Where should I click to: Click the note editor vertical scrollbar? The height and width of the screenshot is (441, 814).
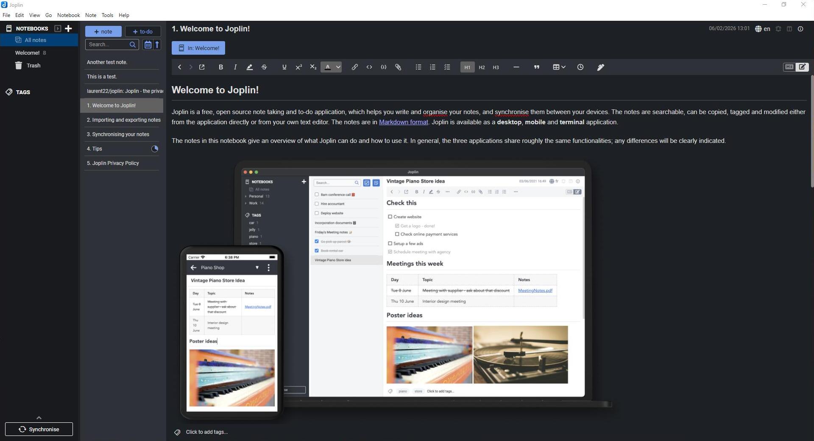[812, 131]
